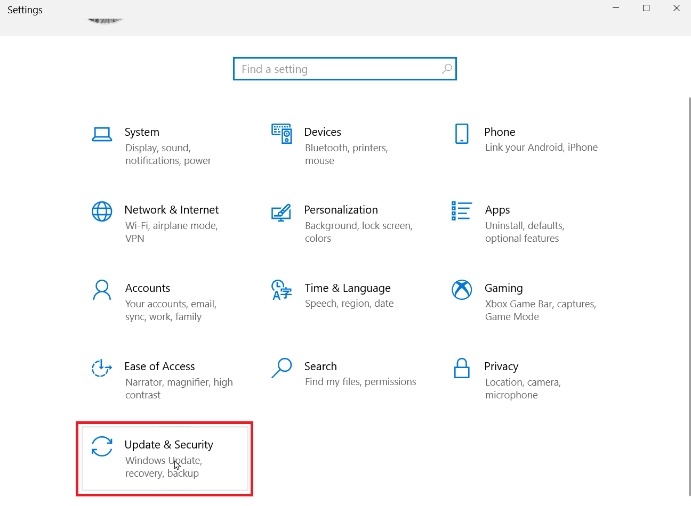Click the 'Display, sound, notifications, power' description
The image size is (691, 506).
[168, 154]
